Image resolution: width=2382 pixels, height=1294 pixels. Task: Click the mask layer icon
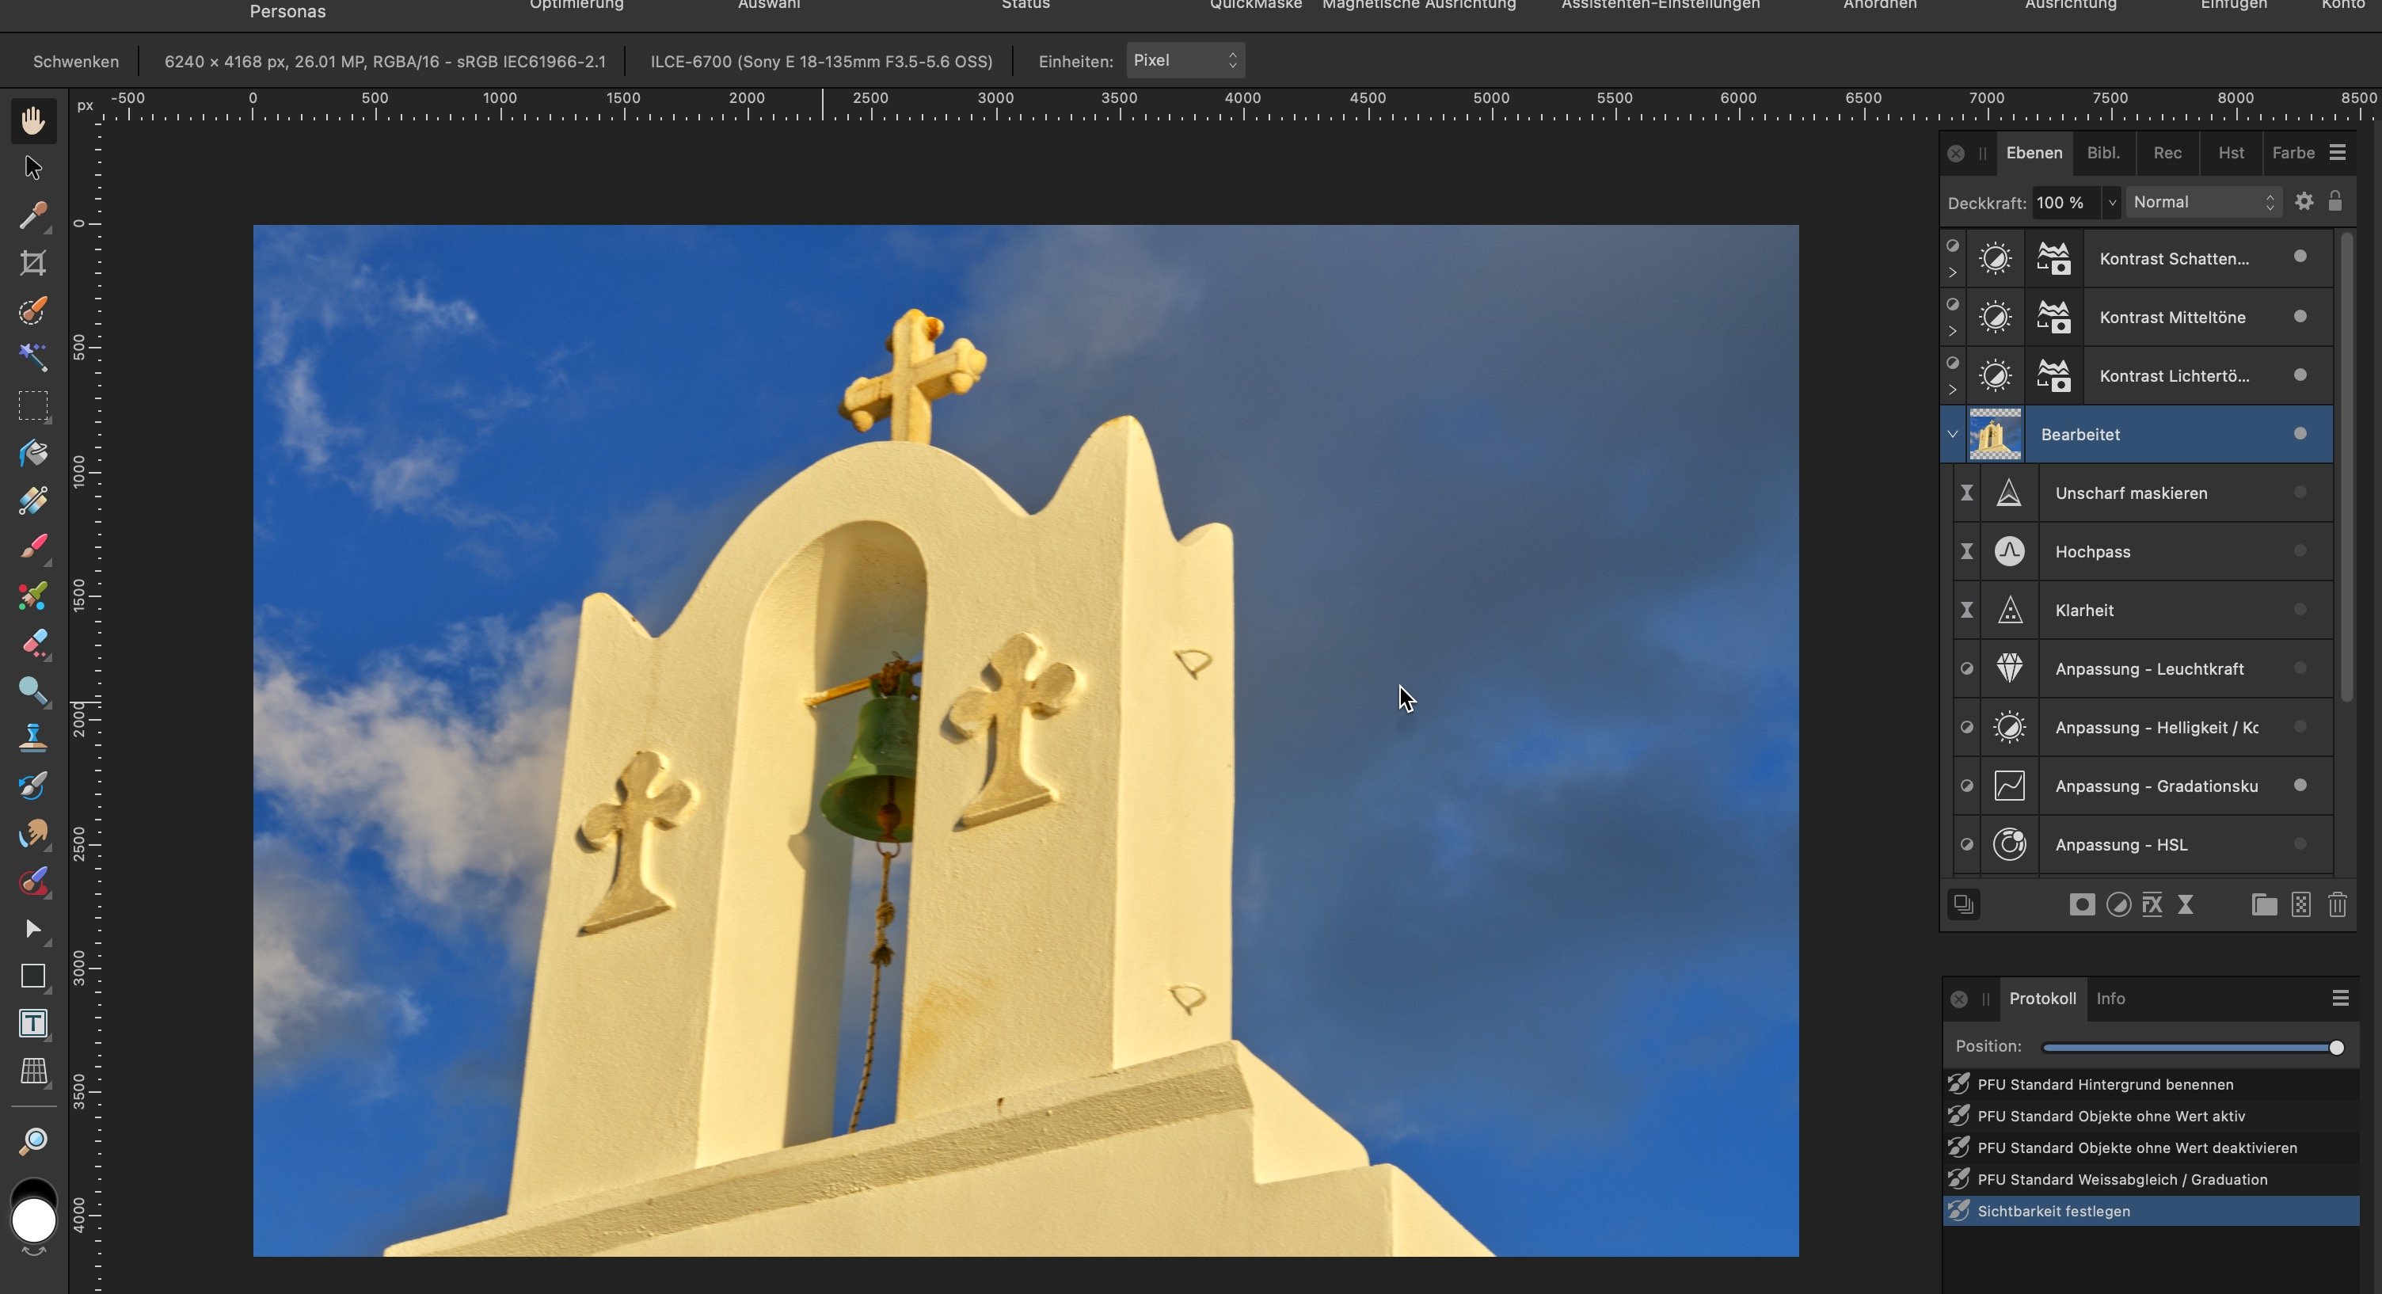(x=2081, y=904)
